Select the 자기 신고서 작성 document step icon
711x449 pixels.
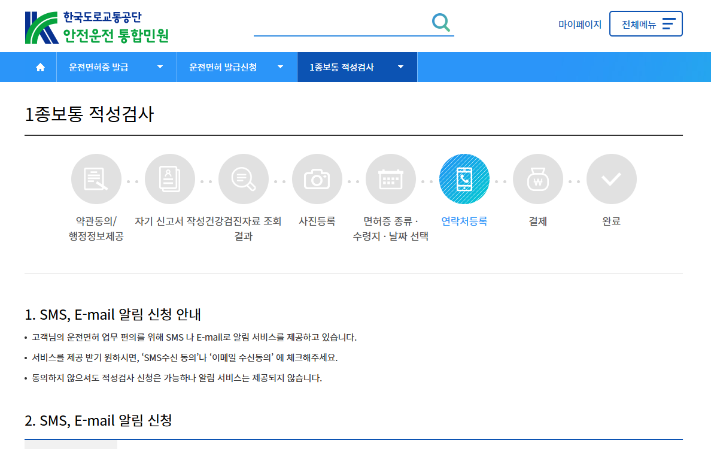click(x=170, y=178)
